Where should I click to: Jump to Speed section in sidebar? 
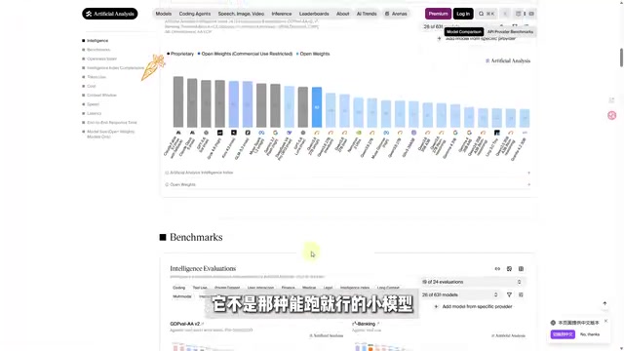pyautogui.click(x=93, y=104)
